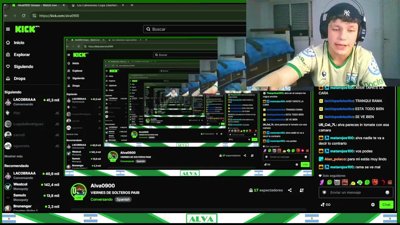Click the Solo seguidores heart label

(332, 176)
